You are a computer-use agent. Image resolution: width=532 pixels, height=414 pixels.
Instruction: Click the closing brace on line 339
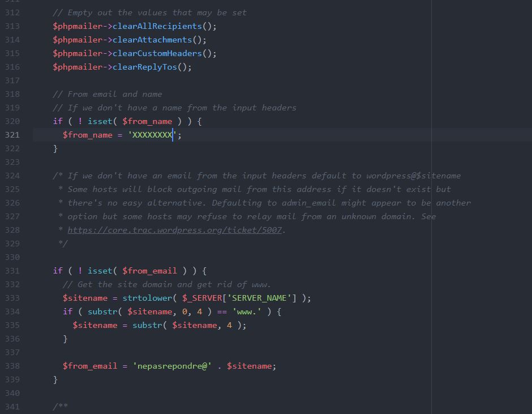[55, 379]
